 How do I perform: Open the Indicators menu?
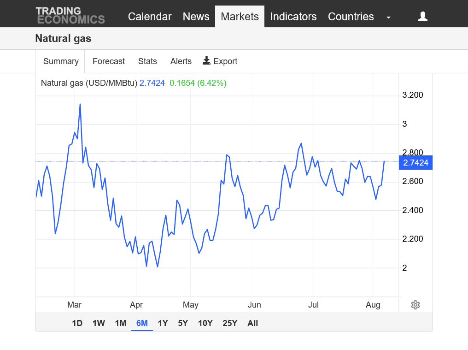click(293, 17)
